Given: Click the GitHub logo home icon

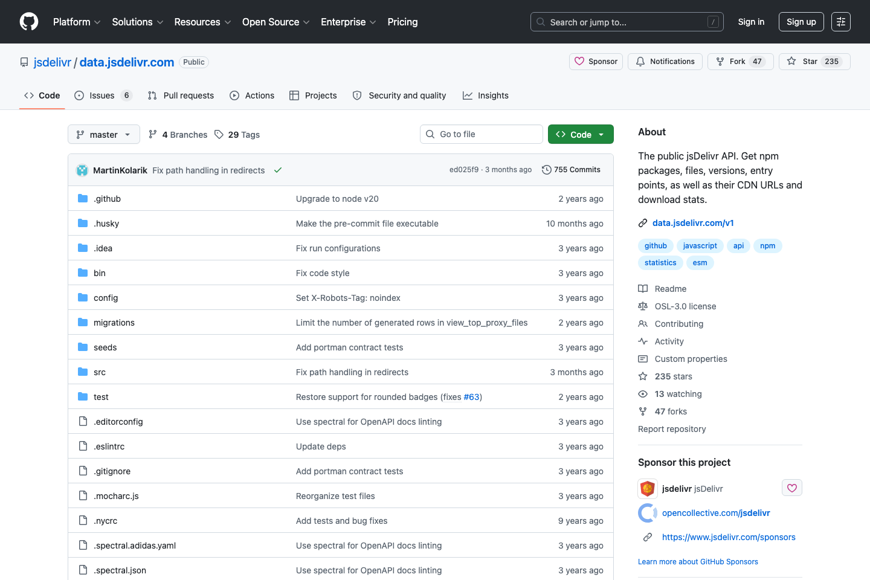Looking at the screenshot, I should tap(28, 22).
